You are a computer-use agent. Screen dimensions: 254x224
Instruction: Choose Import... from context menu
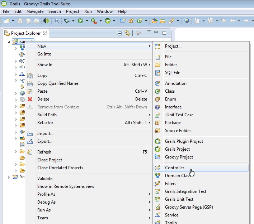tap(89, 133)
